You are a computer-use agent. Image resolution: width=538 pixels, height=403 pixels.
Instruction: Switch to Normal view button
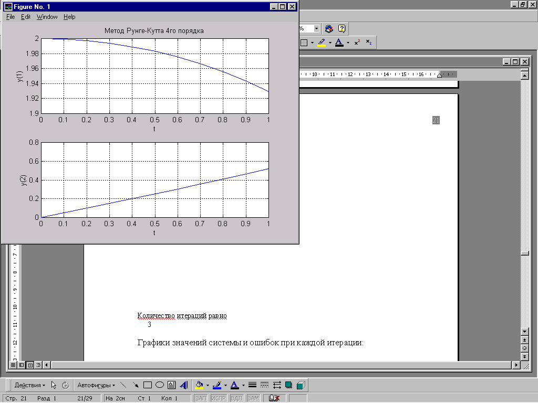[x=13, y=364]
